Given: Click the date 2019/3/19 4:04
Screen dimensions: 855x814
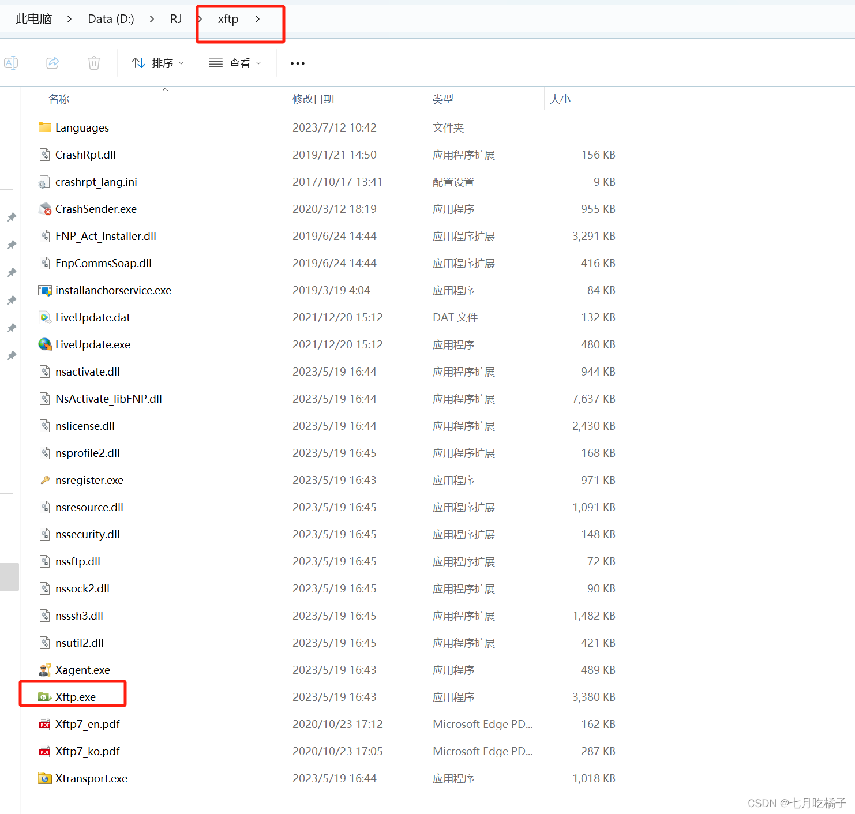Looking at the screenshot, I should coord(331,290).
